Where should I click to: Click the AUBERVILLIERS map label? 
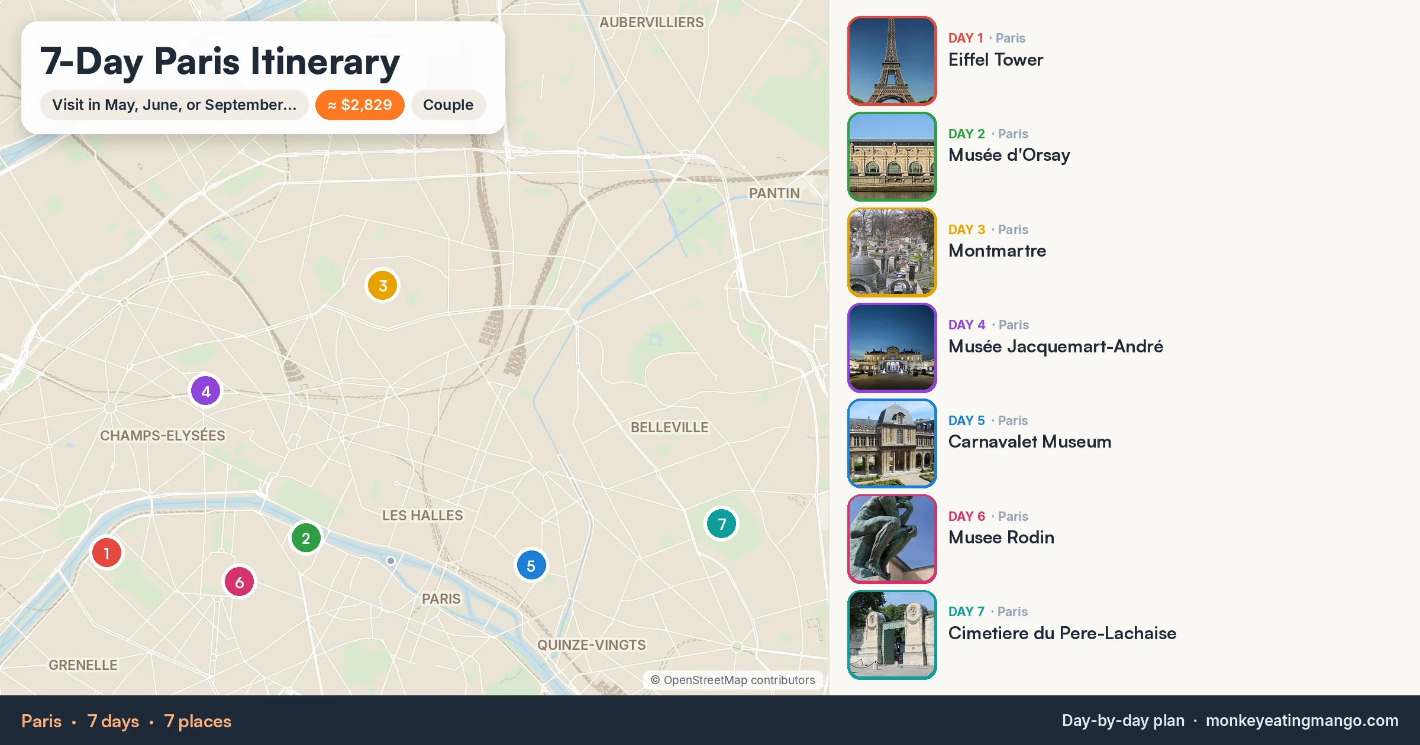pyautogui.click(x=651, y=22)
